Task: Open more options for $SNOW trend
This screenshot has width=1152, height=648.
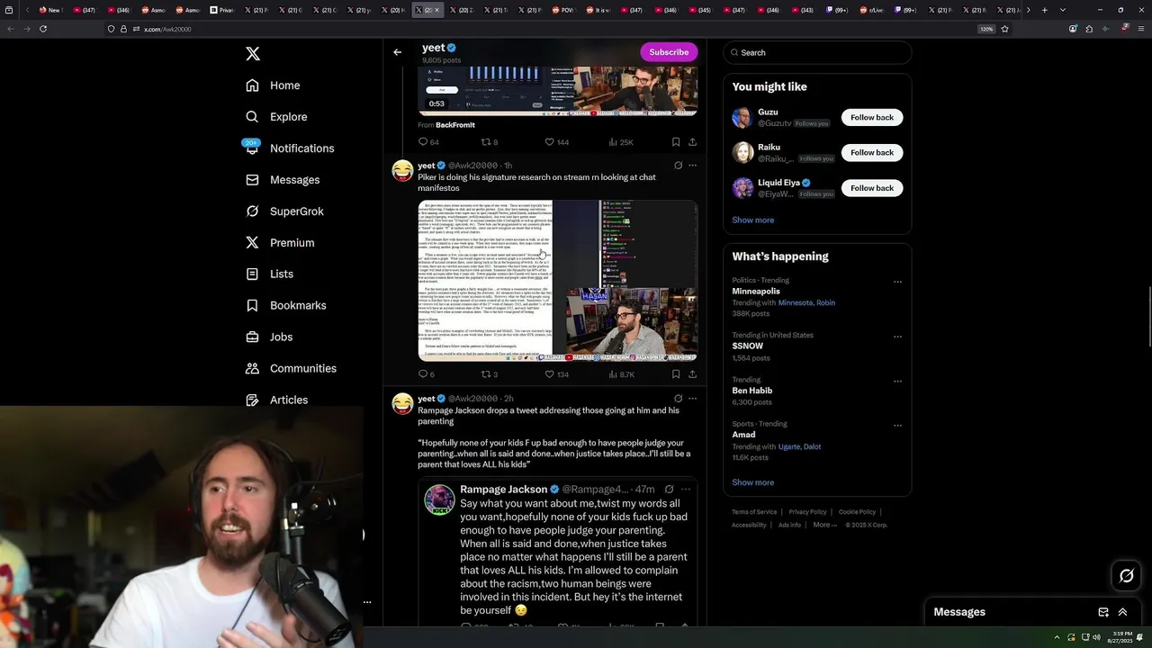Action: [x=897, y=337]
